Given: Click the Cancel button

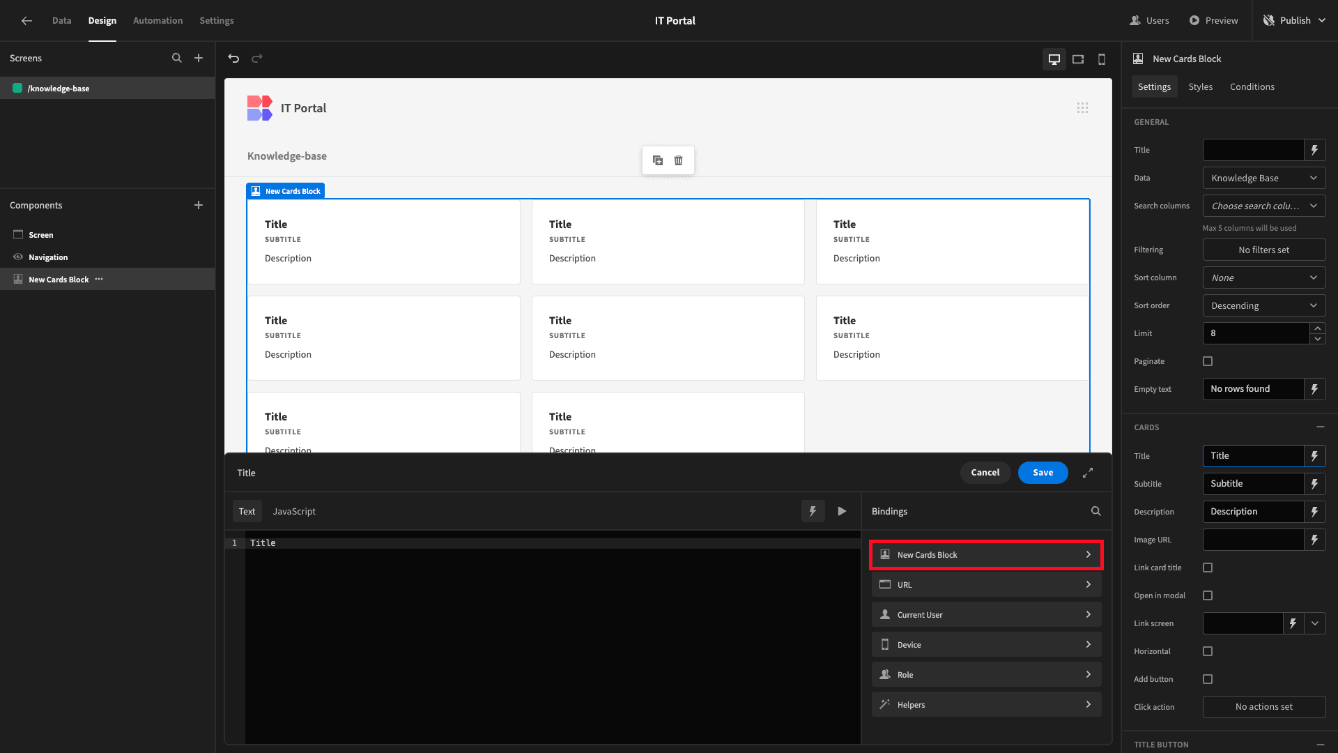Looking at the screenshot, I should pyautogui.click(x=985, y=473).
